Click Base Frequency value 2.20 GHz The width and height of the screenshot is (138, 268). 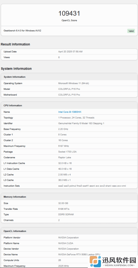point(63,129)
